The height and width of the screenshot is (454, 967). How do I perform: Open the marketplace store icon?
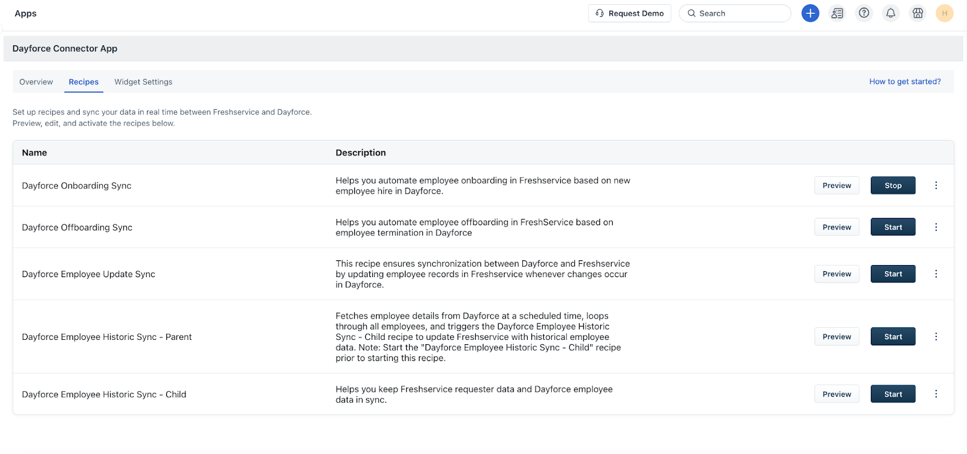pos(917,13)
